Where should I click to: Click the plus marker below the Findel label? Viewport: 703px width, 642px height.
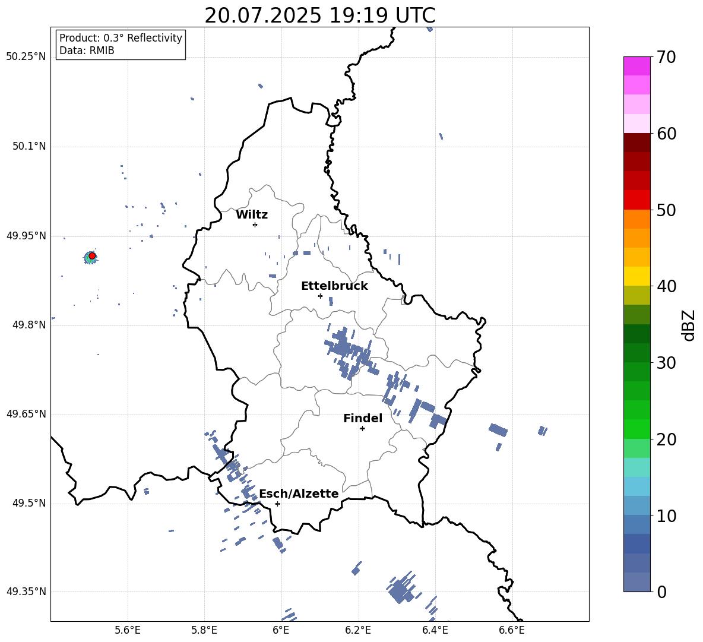point(362,429)
